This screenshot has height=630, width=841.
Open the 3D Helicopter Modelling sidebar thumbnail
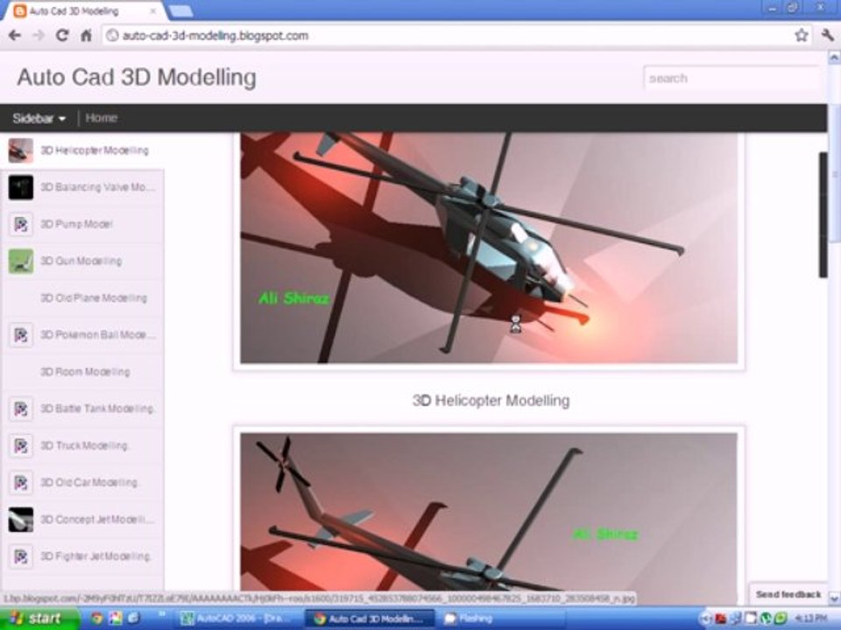coord(20,150)
